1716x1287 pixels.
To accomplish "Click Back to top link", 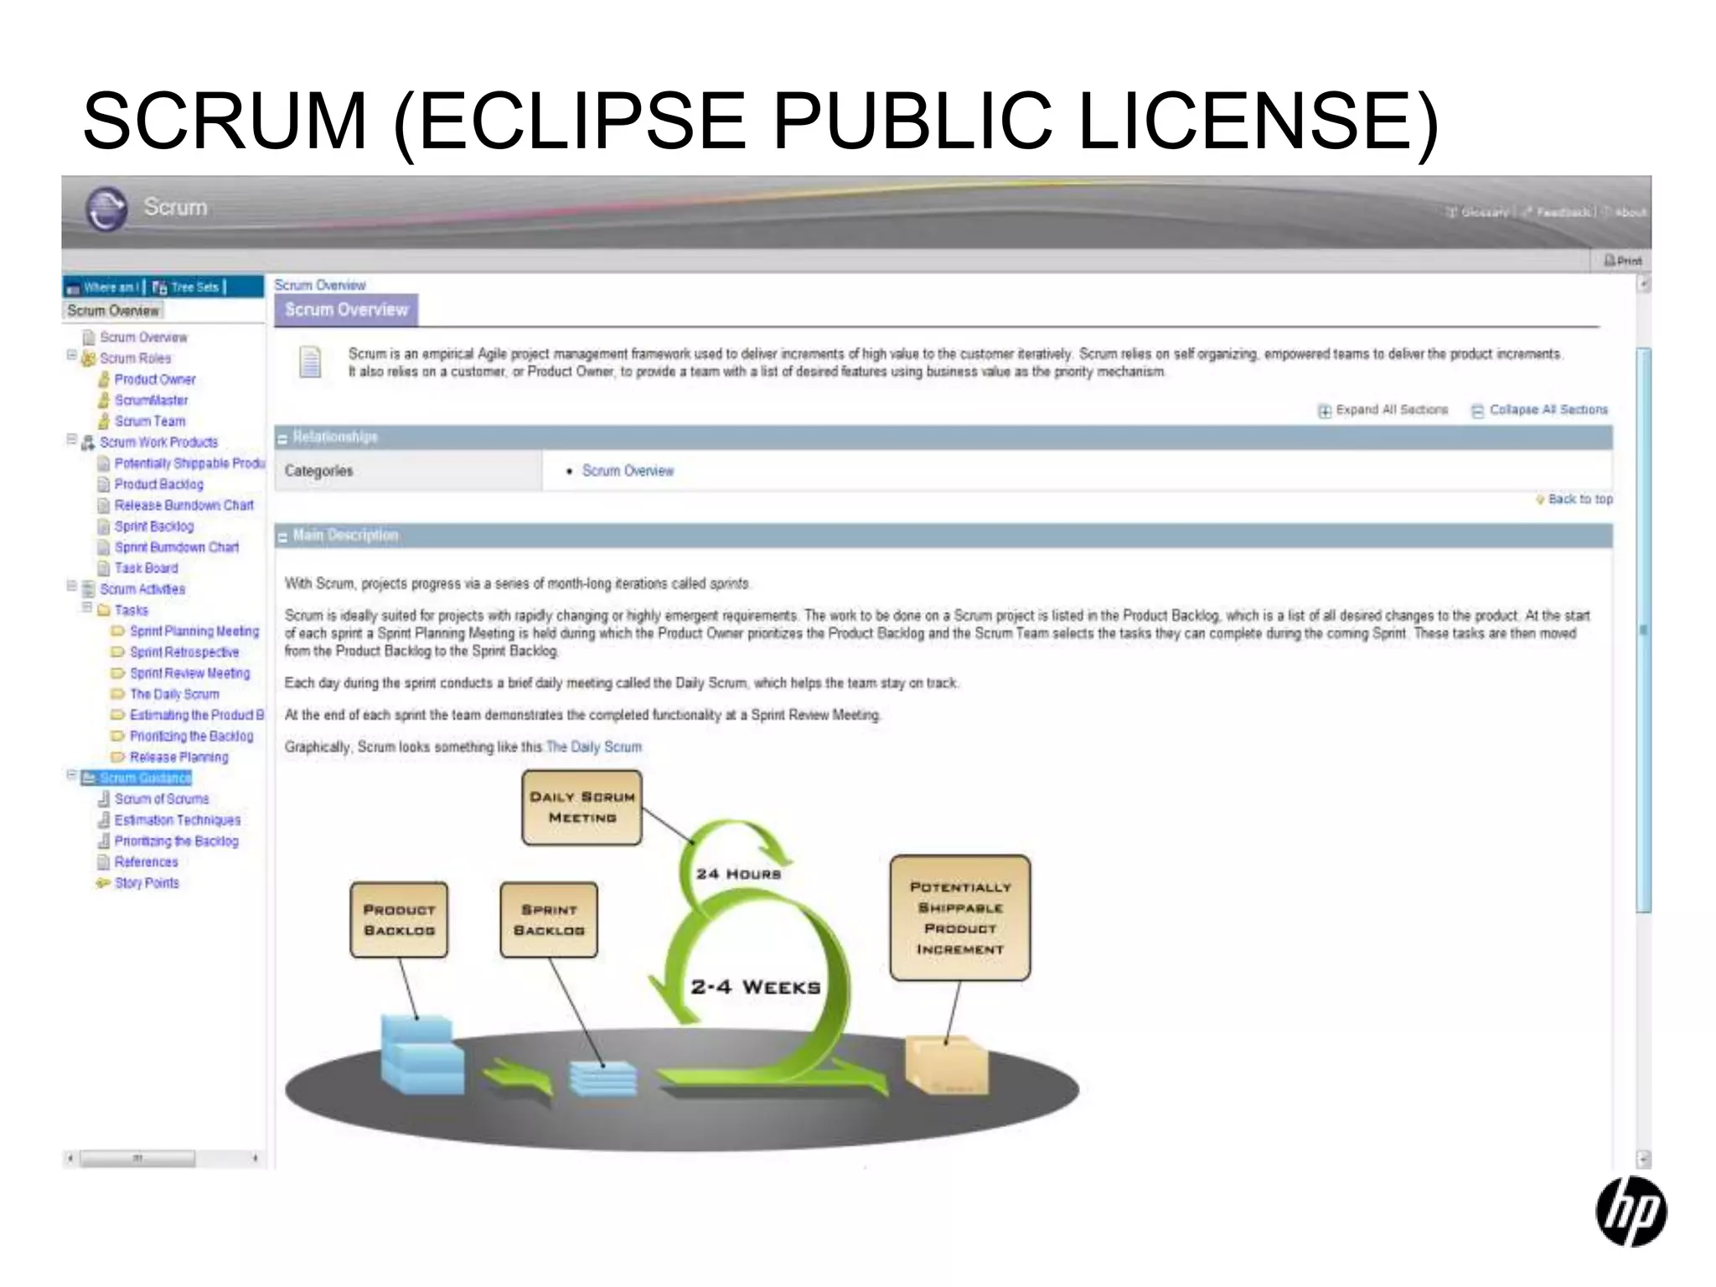I will point(1575,499).
